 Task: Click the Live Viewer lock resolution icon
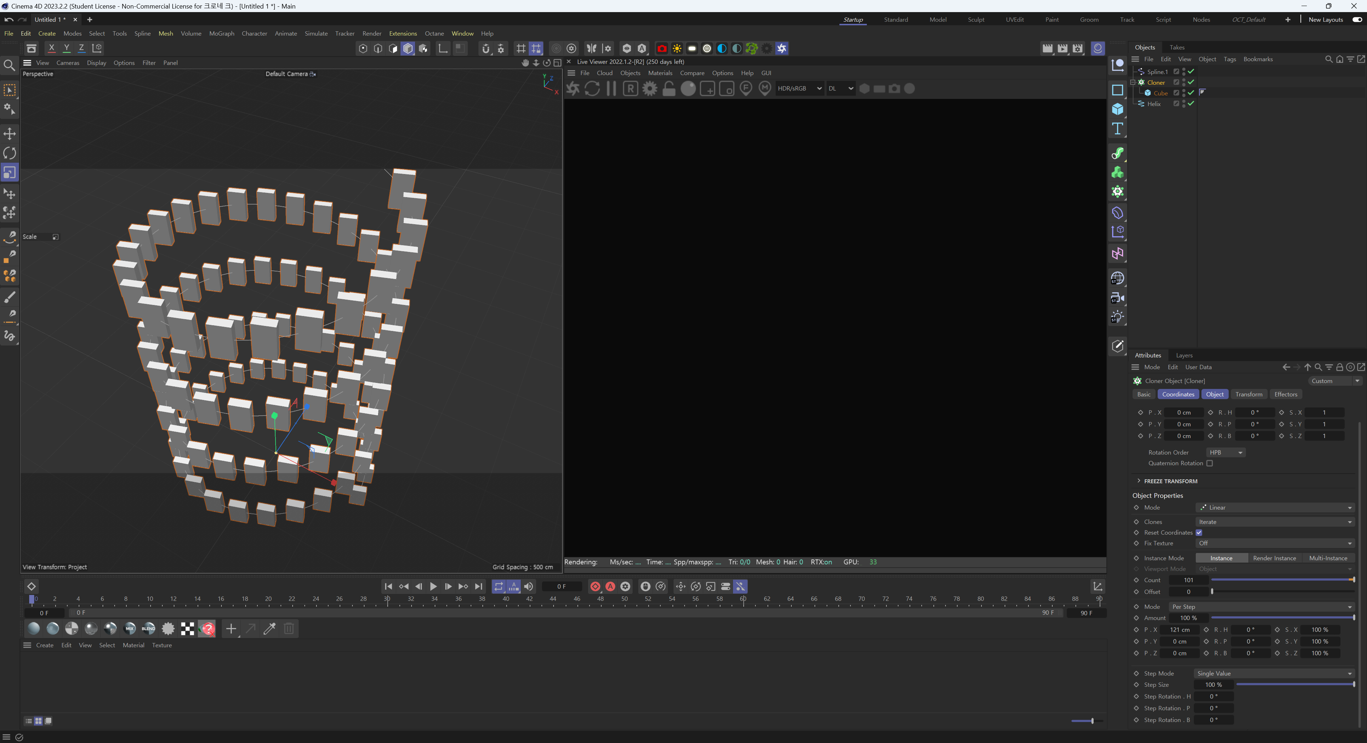(669, 89)
